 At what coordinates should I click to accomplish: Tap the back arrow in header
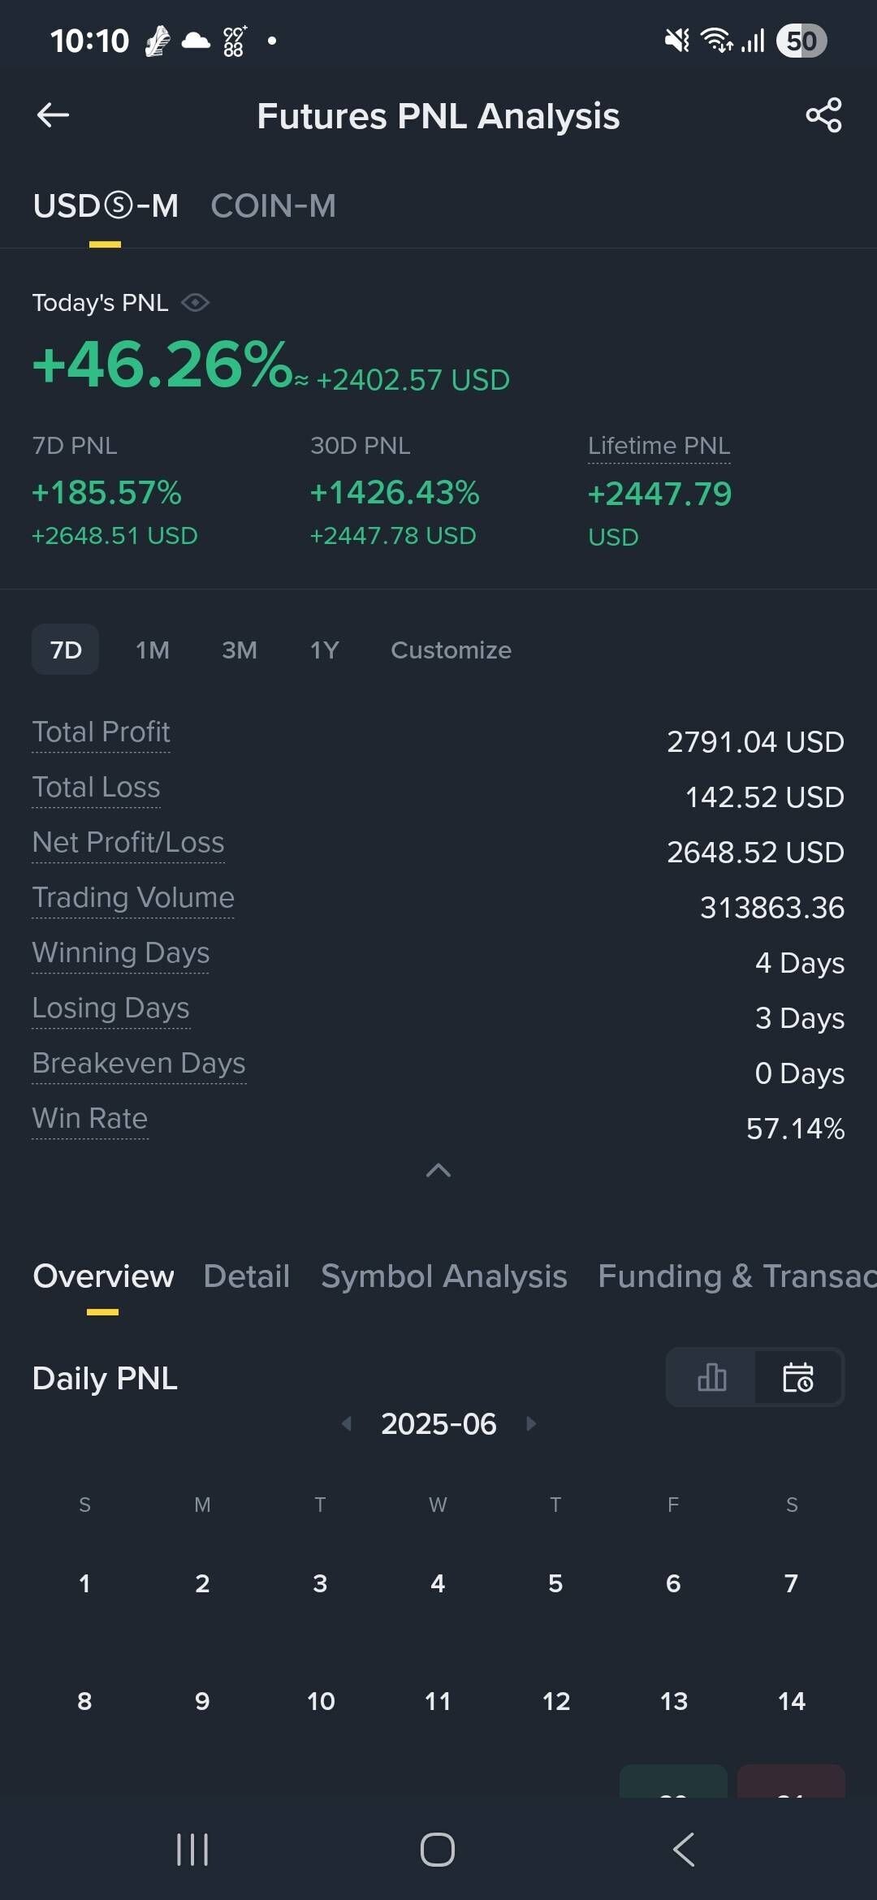(54, 115)
